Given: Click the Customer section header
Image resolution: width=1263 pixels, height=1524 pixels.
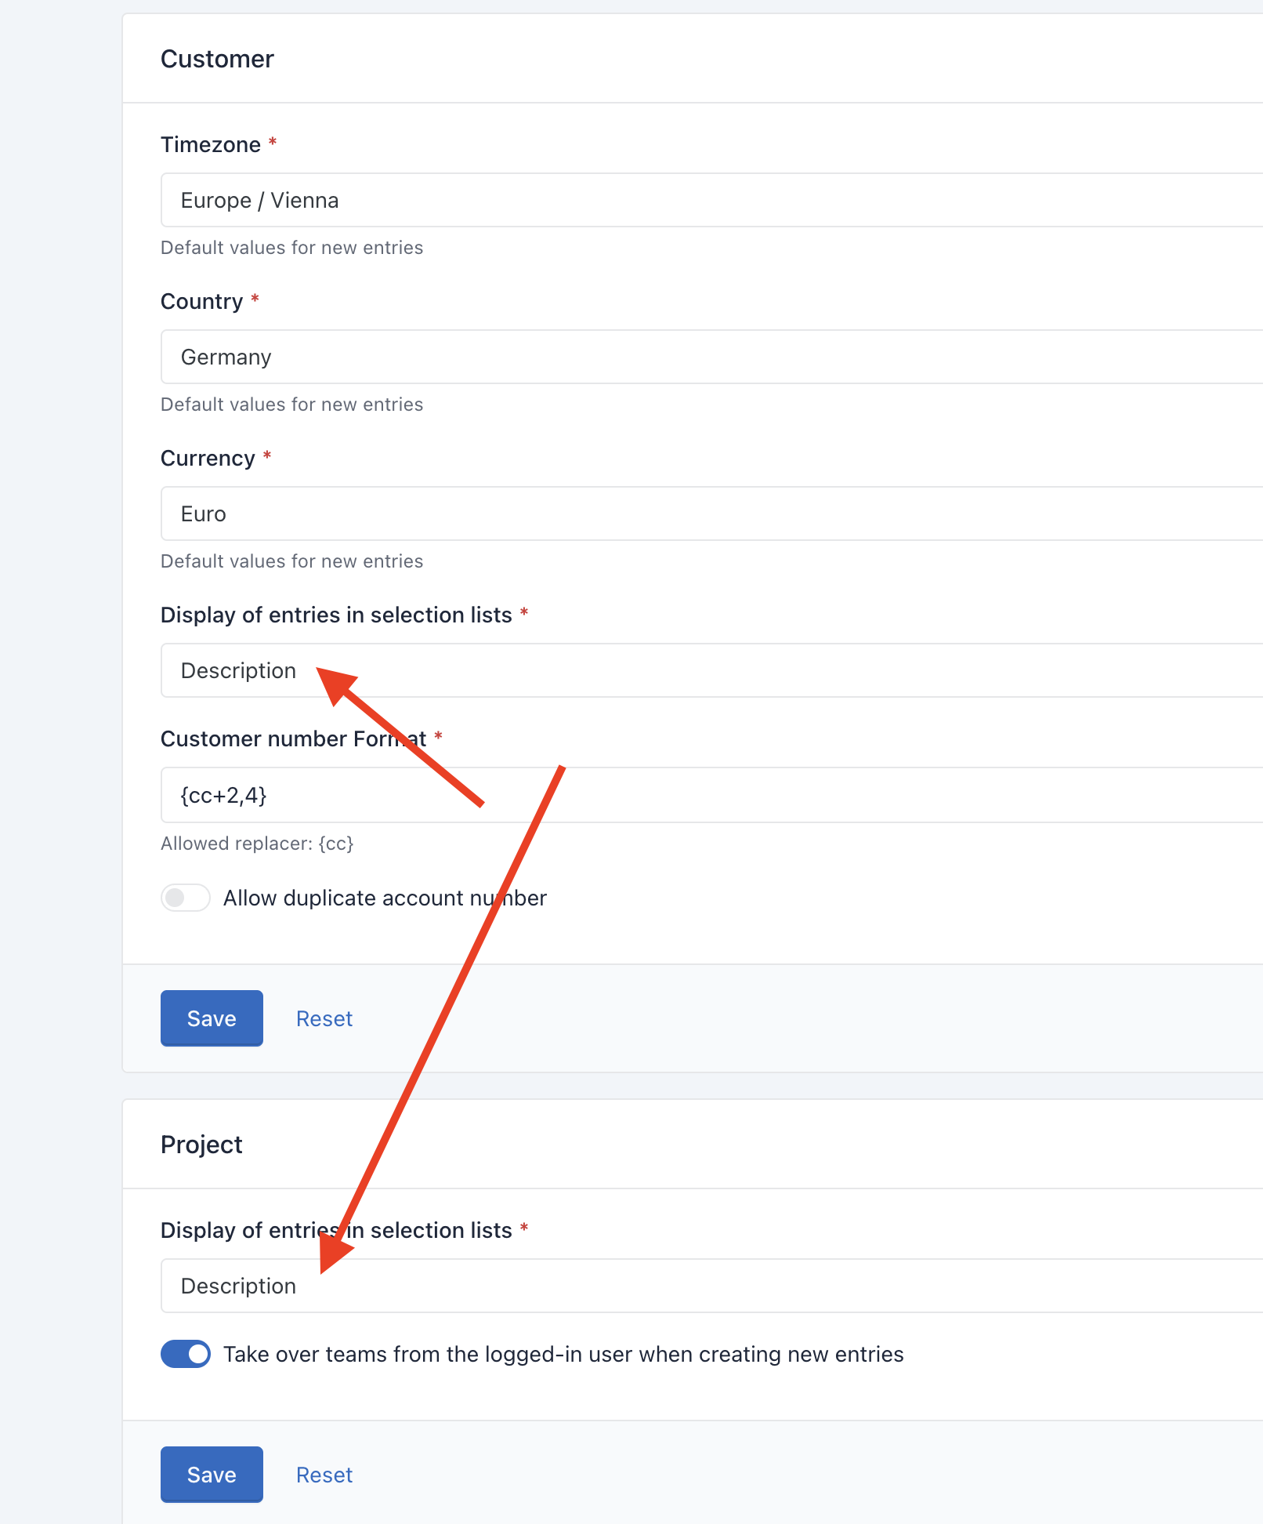Looking at the screenshot, I should tap(217, 58).
